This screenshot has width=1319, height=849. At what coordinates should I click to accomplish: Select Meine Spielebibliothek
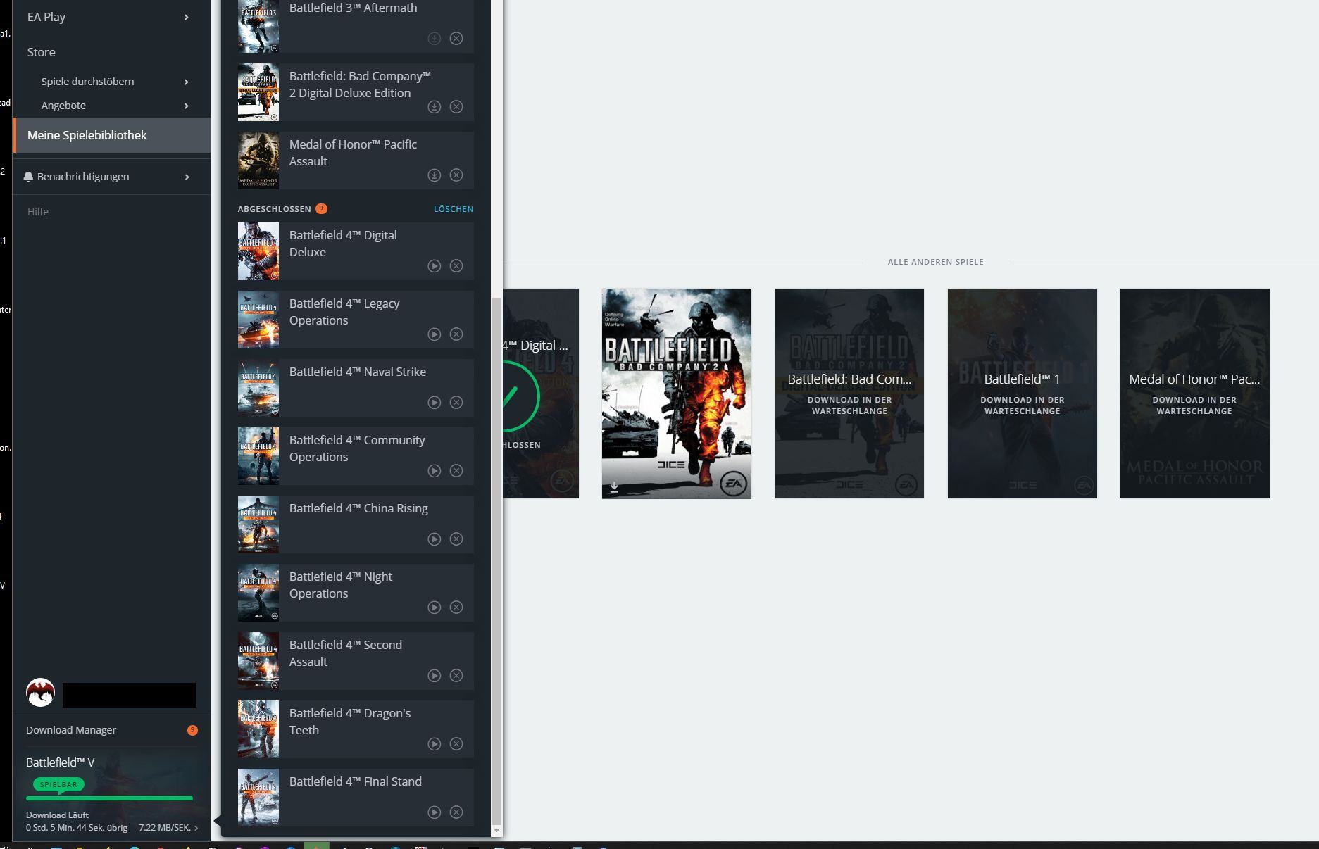coord(112,135)
